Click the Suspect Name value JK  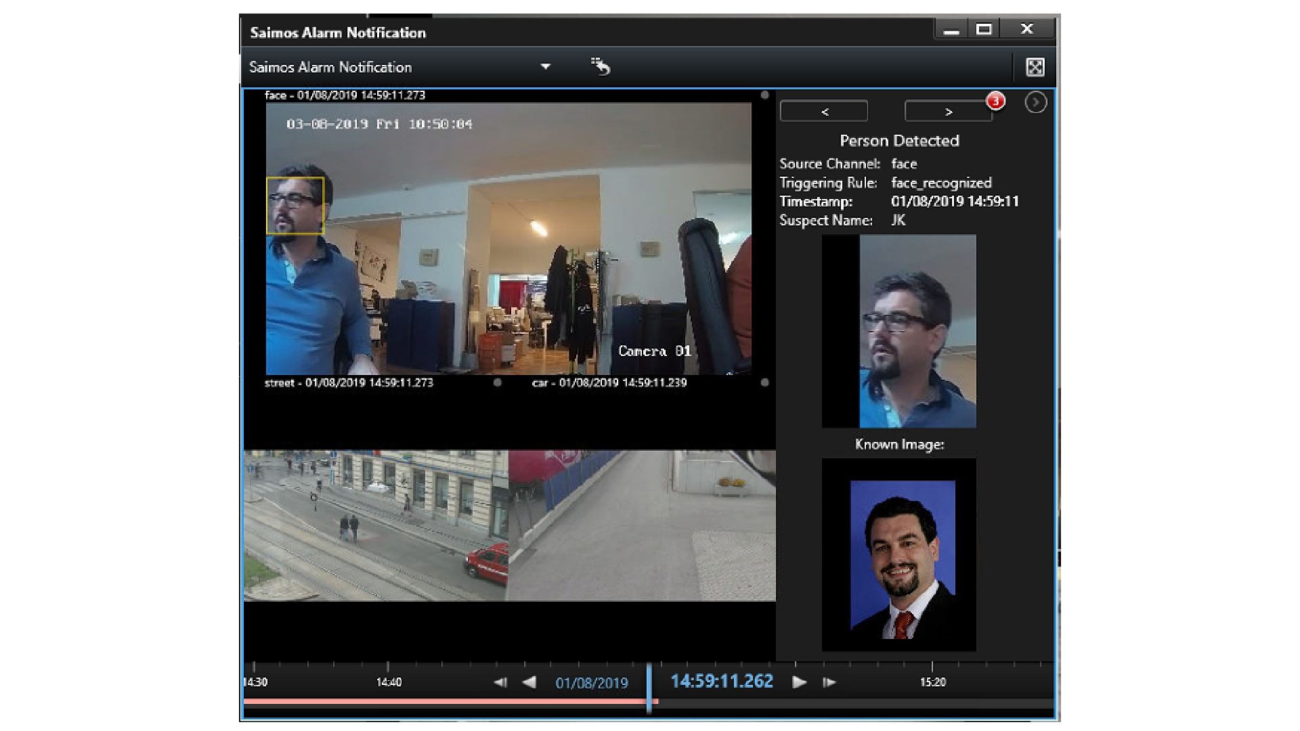[898, 220]
